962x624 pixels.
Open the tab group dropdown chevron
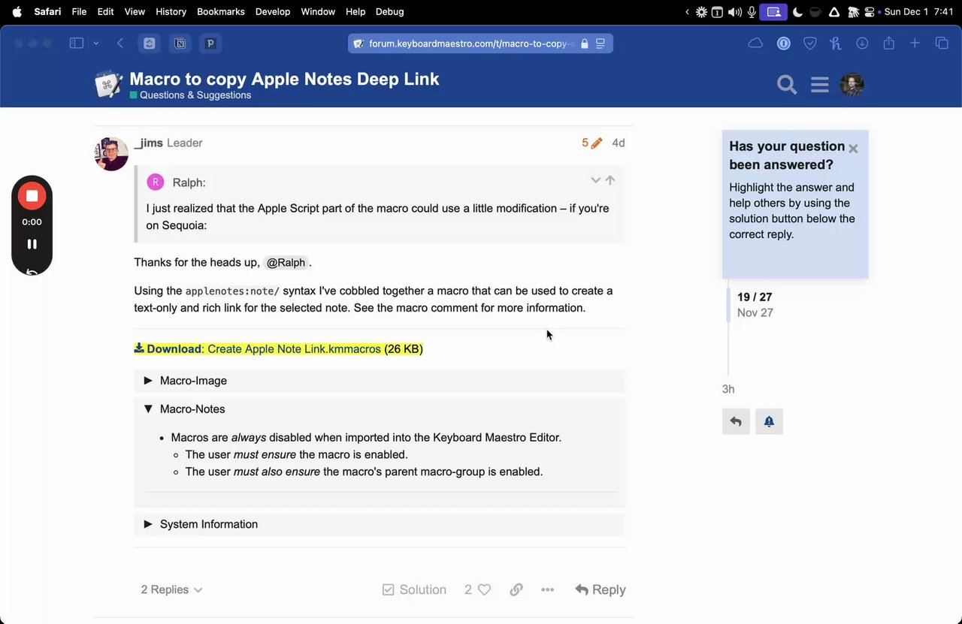pyautogui.click(x=95, y=44)
